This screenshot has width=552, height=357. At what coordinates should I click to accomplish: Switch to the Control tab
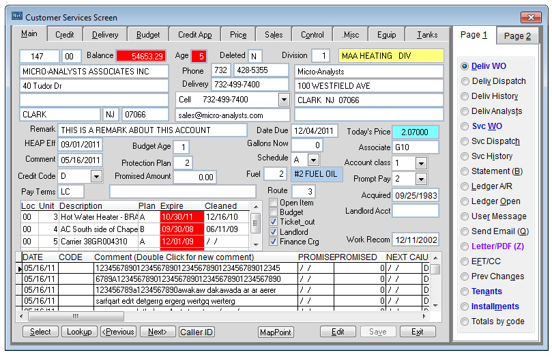[x=313, y=35]
